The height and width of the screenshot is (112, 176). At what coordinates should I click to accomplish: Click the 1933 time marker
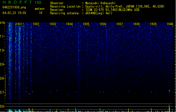point(53,24)
